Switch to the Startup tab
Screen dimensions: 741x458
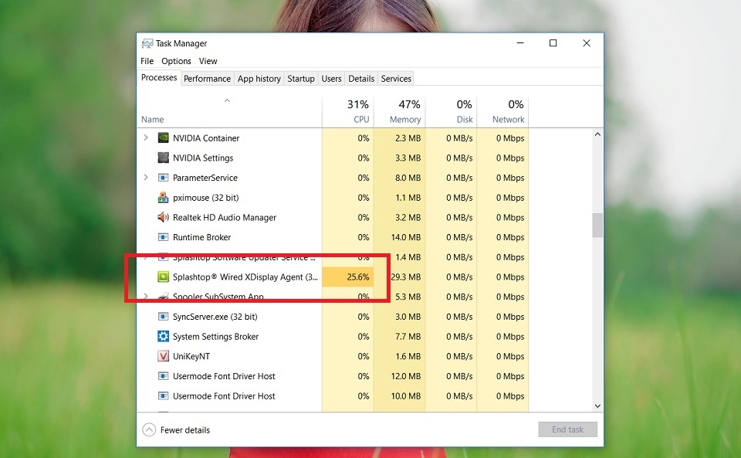(301, 79)
